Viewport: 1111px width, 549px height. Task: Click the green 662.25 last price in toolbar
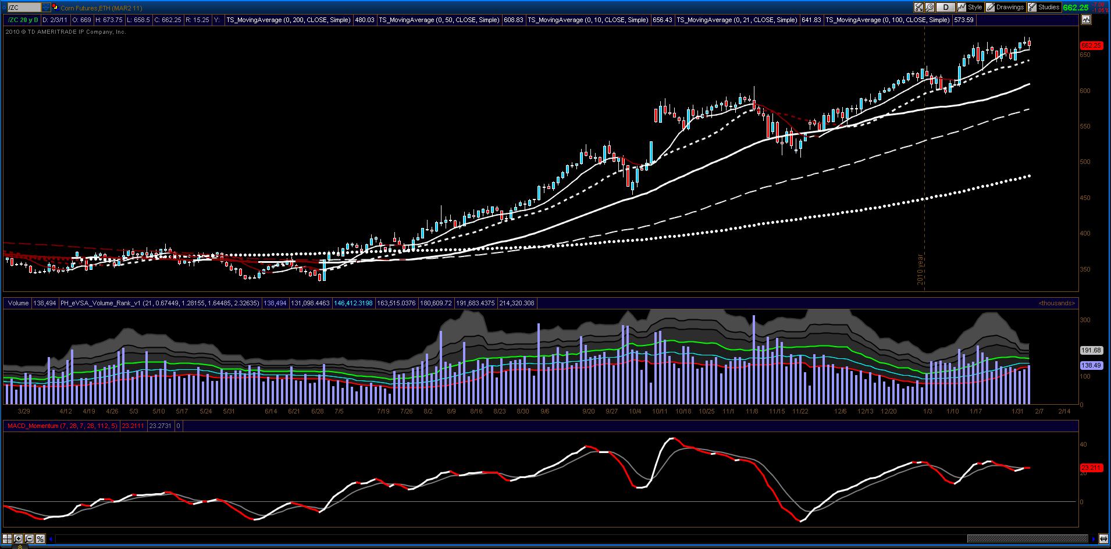coord(1076,8)
